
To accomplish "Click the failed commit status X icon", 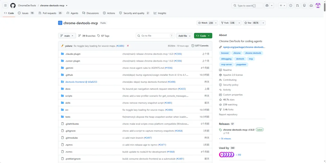I will point(128,46).
